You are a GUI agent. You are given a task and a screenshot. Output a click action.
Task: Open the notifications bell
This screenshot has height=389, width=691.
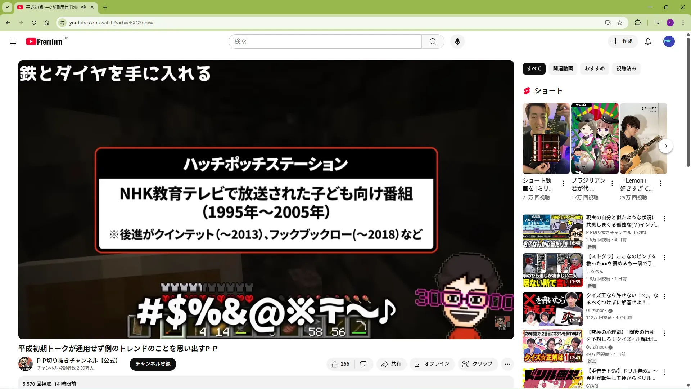[648, 41]
